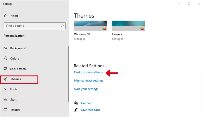Open Desktop icon settings link
The width and height of the screenshot is (204, 117).
point(88,72)
